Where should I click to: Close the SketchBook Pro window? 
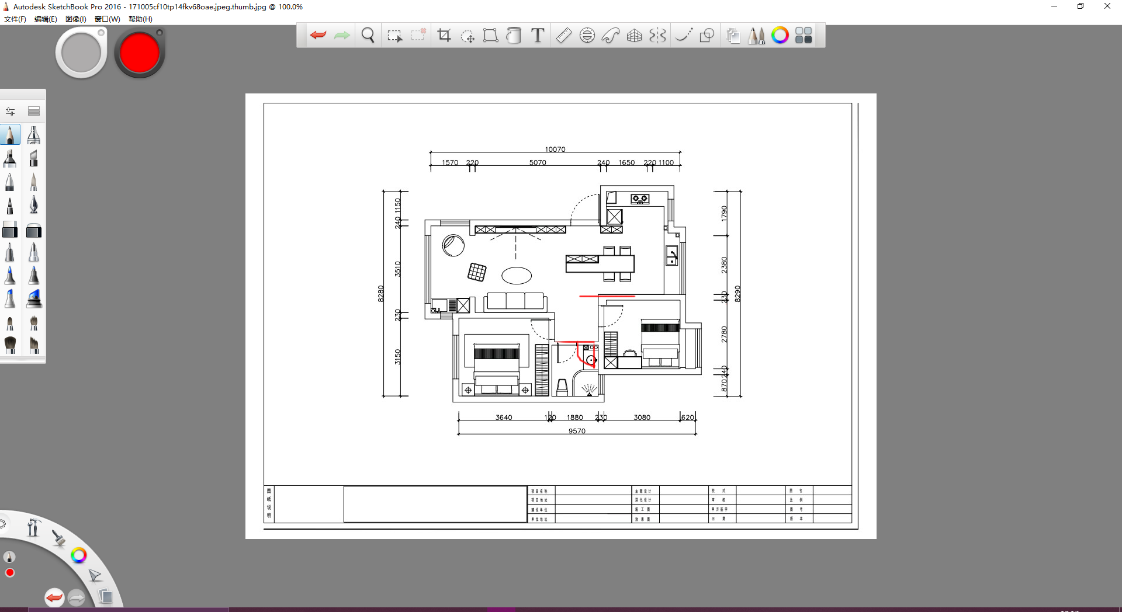click(1107, 6)
